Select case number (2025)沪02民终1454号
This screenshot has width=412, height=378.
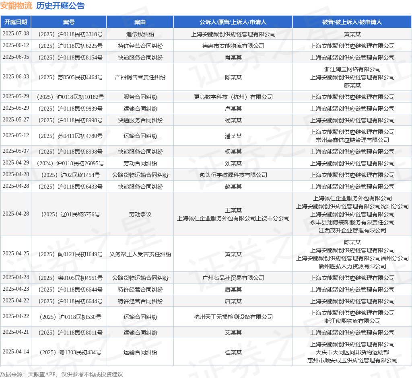69,175
